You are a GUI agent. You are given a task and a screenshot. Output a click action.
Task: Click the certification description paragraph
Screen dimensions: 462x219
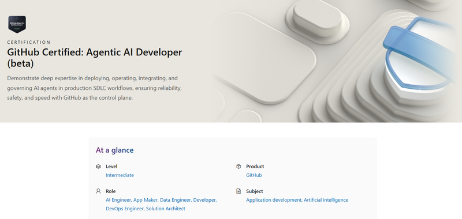point(94,88)
